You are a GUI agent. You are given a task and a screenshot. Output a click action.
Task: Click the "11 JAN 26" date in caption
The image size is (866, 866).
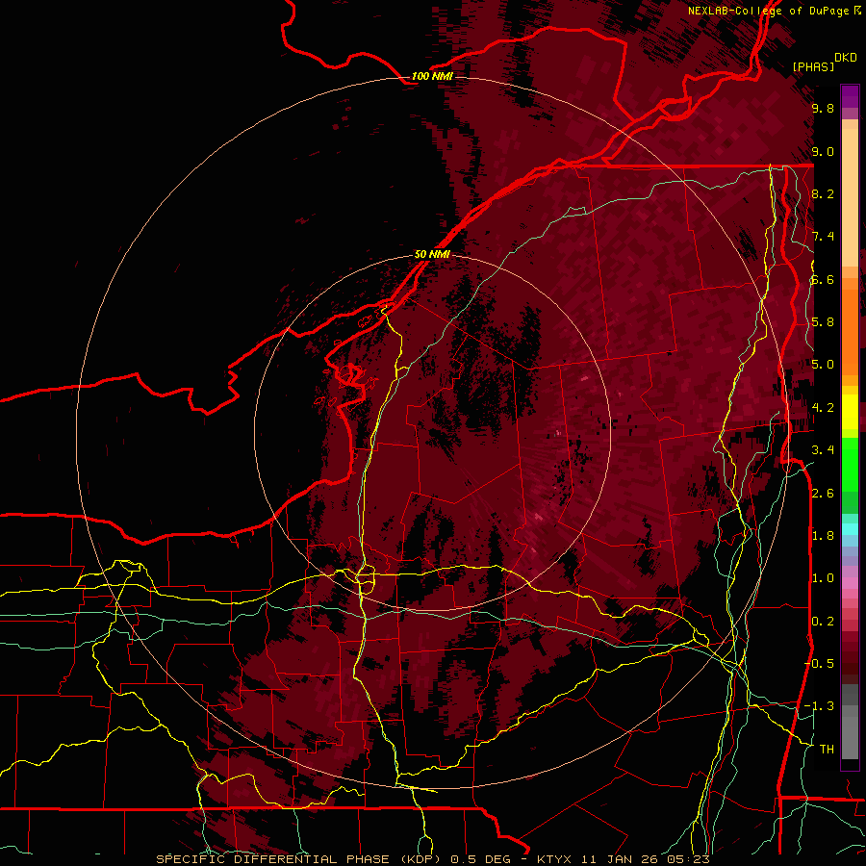(x=618, y=859)
